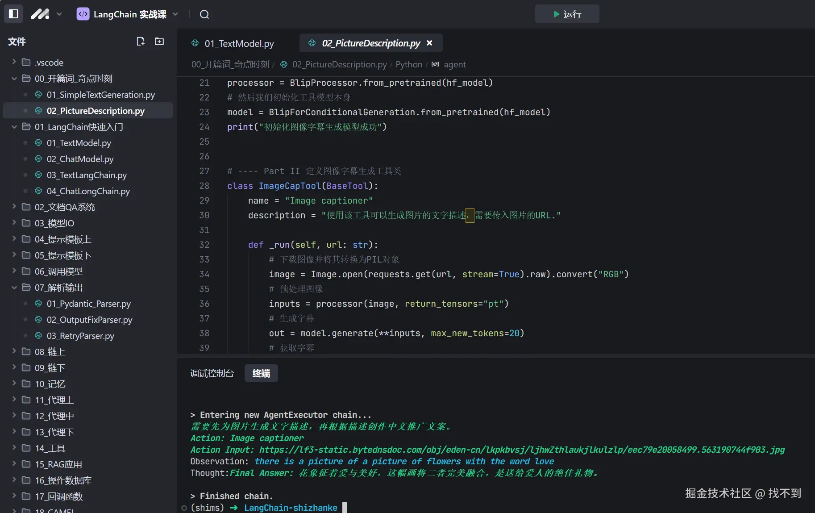Open the Action Input image URL link
This screenshot has width=815, height=513.
pos(521,450)
